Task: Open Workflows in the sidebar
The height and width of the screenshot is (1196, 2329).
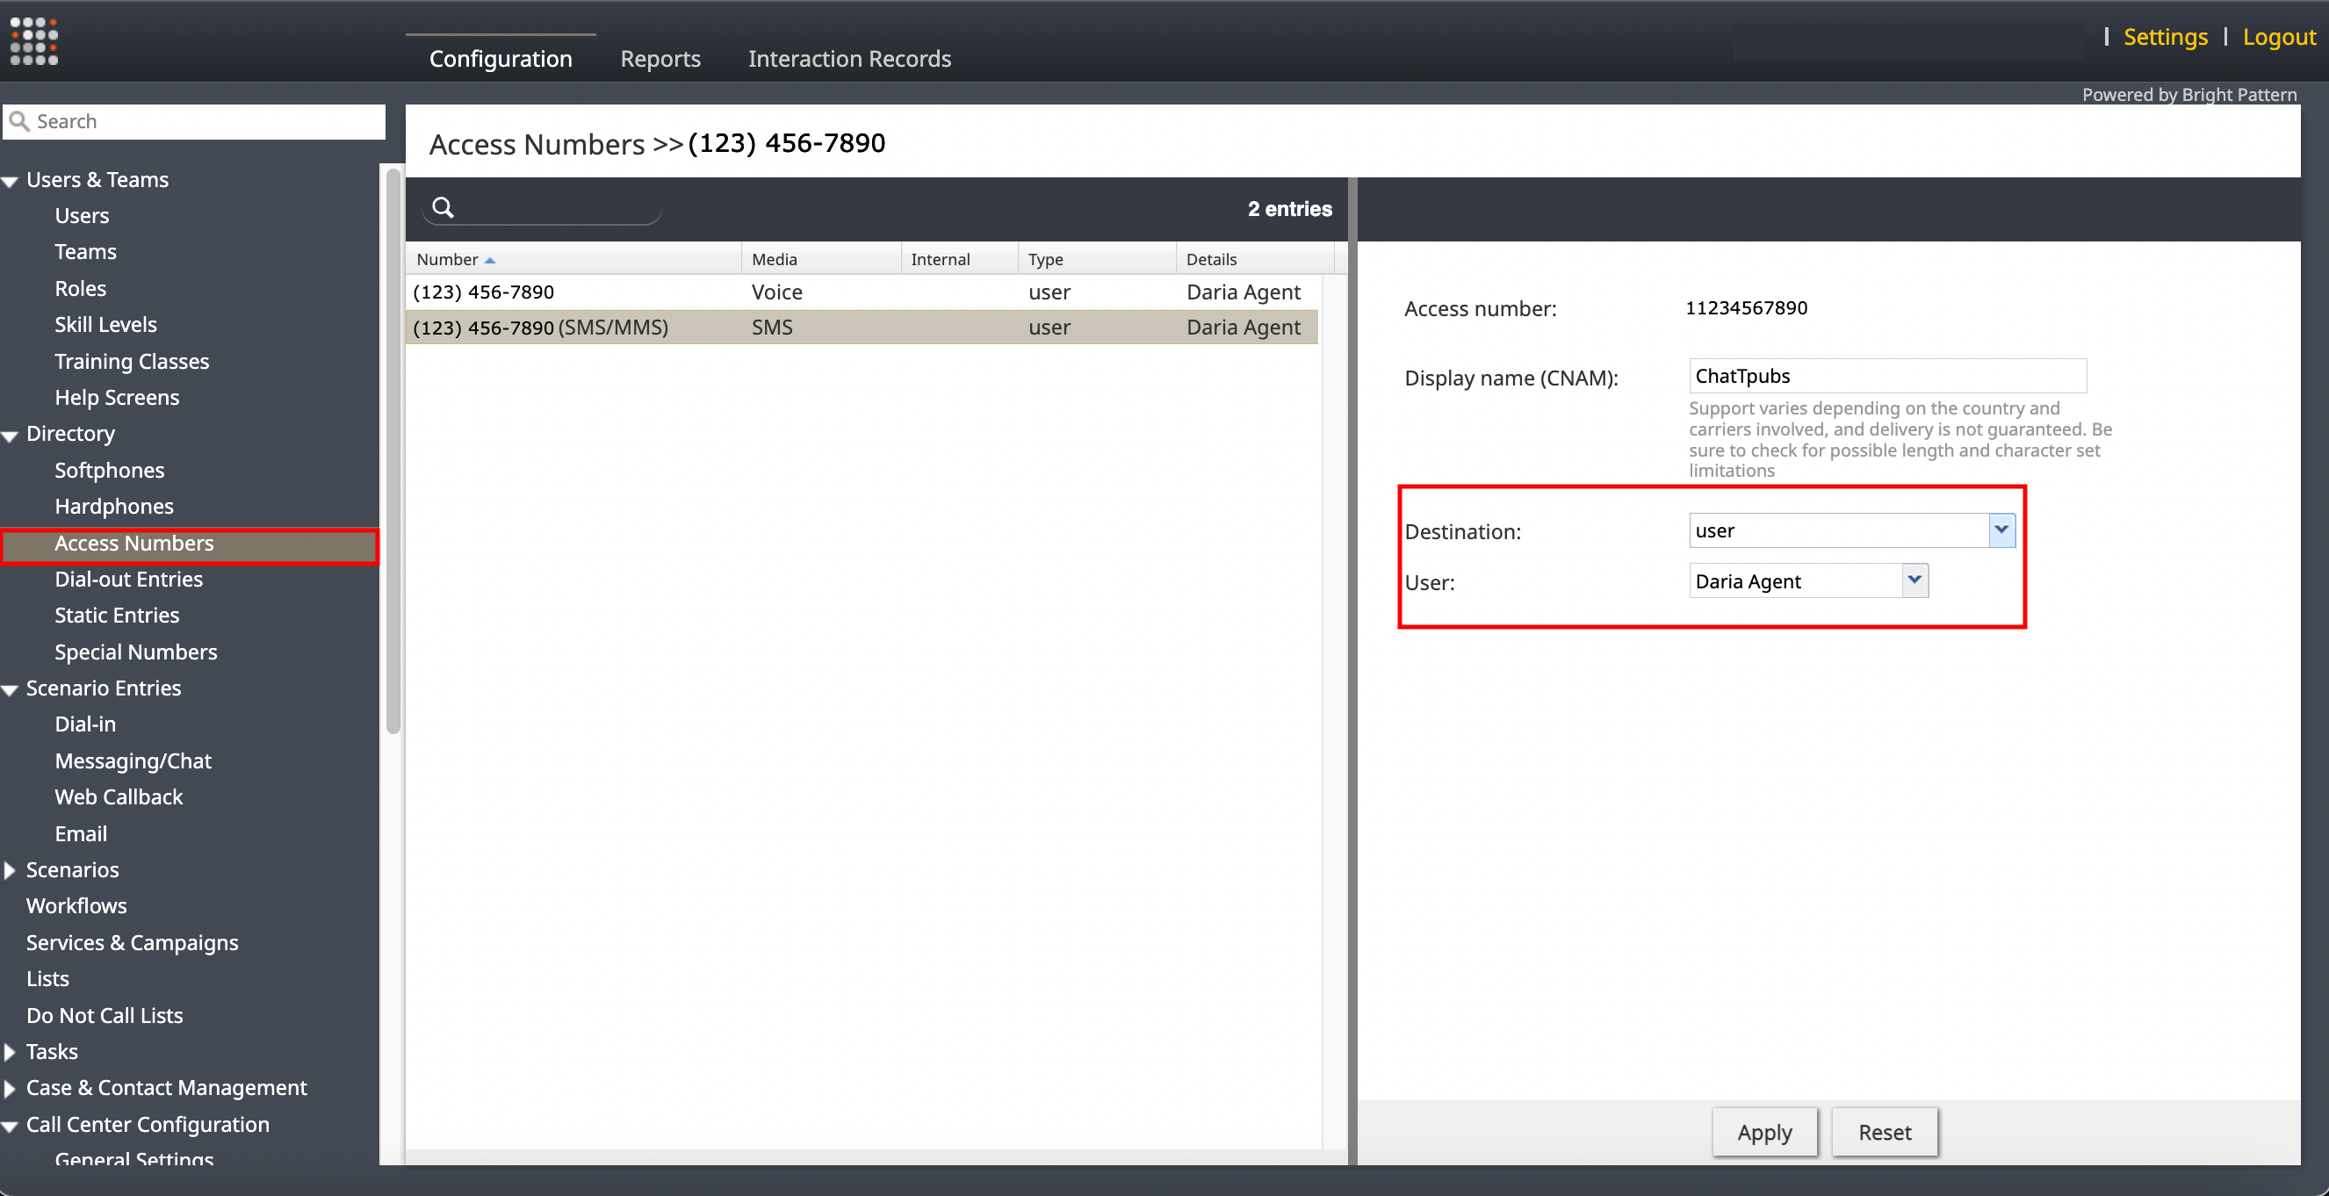Action: tap(76, 906)
